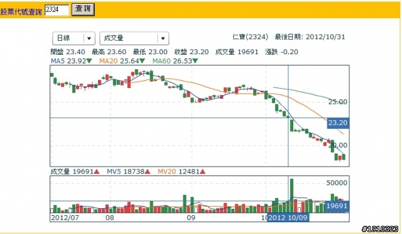The image size is (402, 234).
Task: Click the MV5 red up triangle
Action: pyautogui.click(x=148, y=172)
